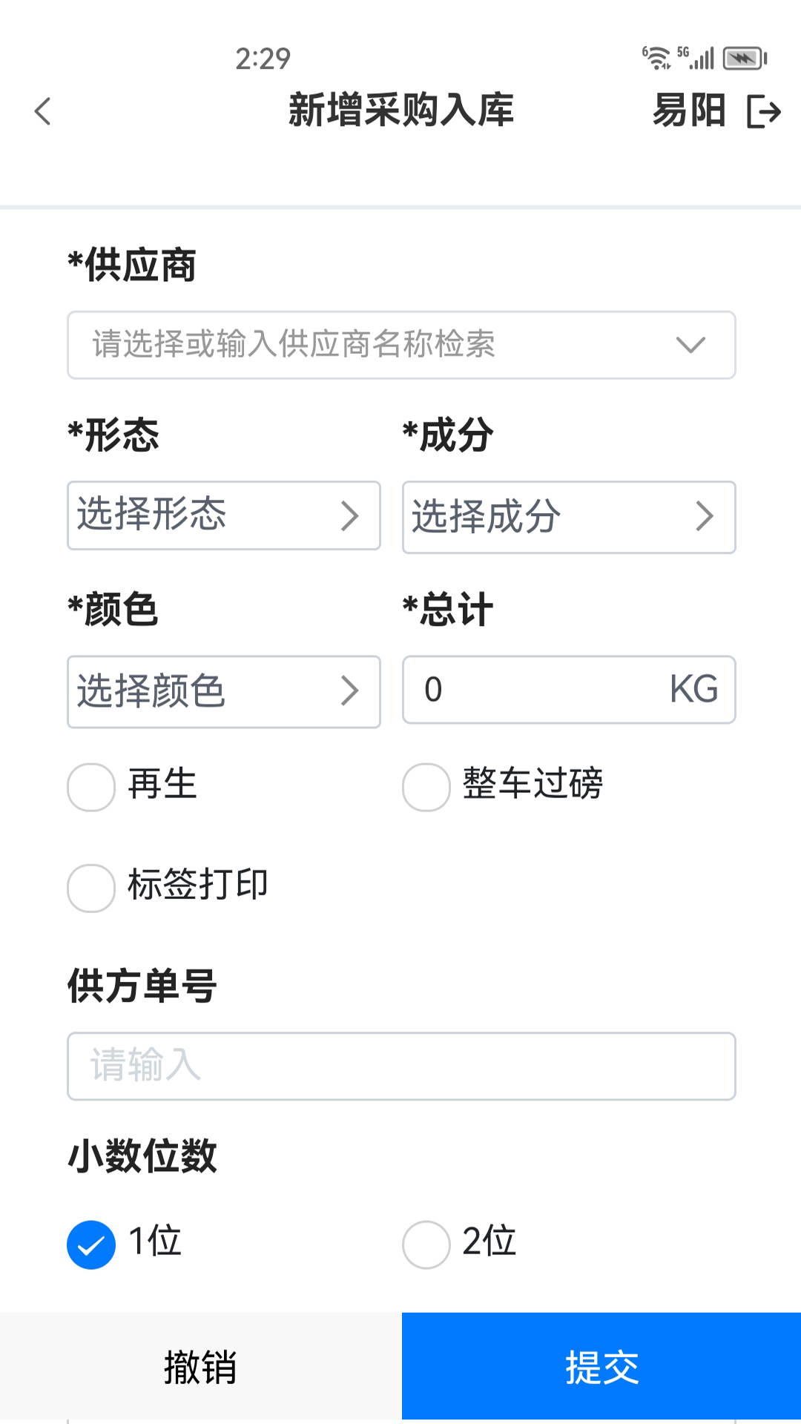Open the 选择颜色 color selector
This screenshot has height=1424, width=801.
tap(222, 691)
